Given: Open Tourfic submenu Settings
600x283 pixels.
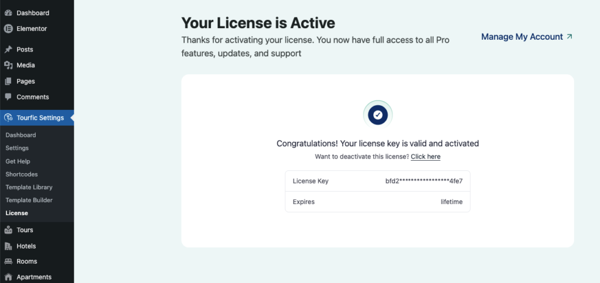Looking at the screenshot, I should [x=17, y=148].
